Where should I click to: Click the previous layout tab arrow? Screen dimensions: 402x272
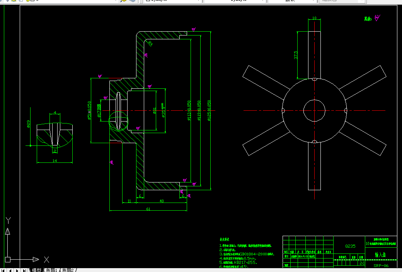pos(10,270)
